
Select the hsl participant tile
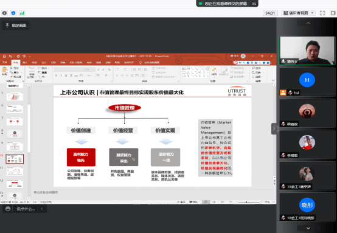(x=307, y=82)
